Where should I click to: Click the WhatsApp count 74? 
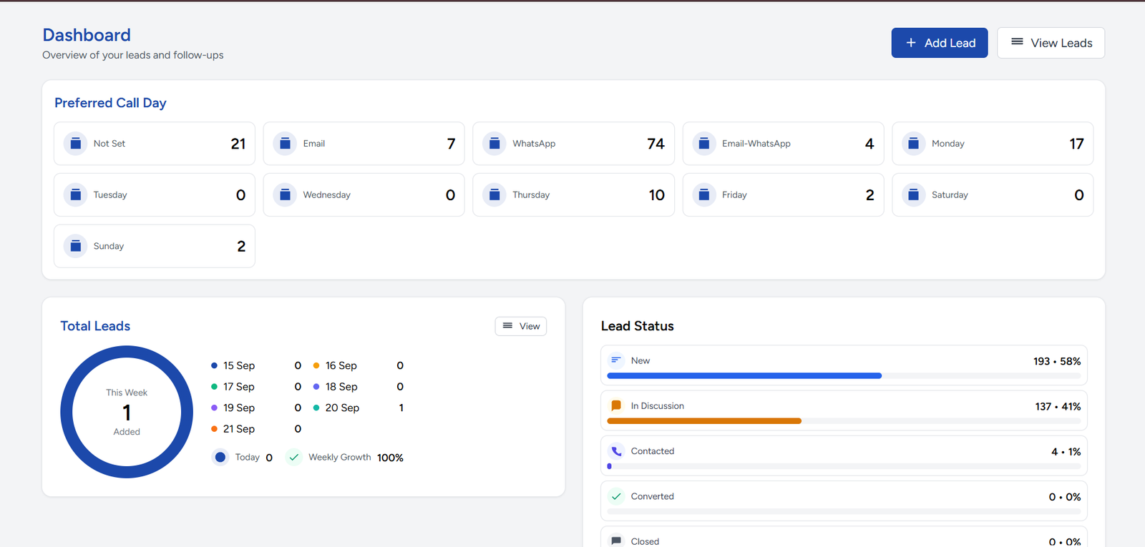tap(656, 144)
